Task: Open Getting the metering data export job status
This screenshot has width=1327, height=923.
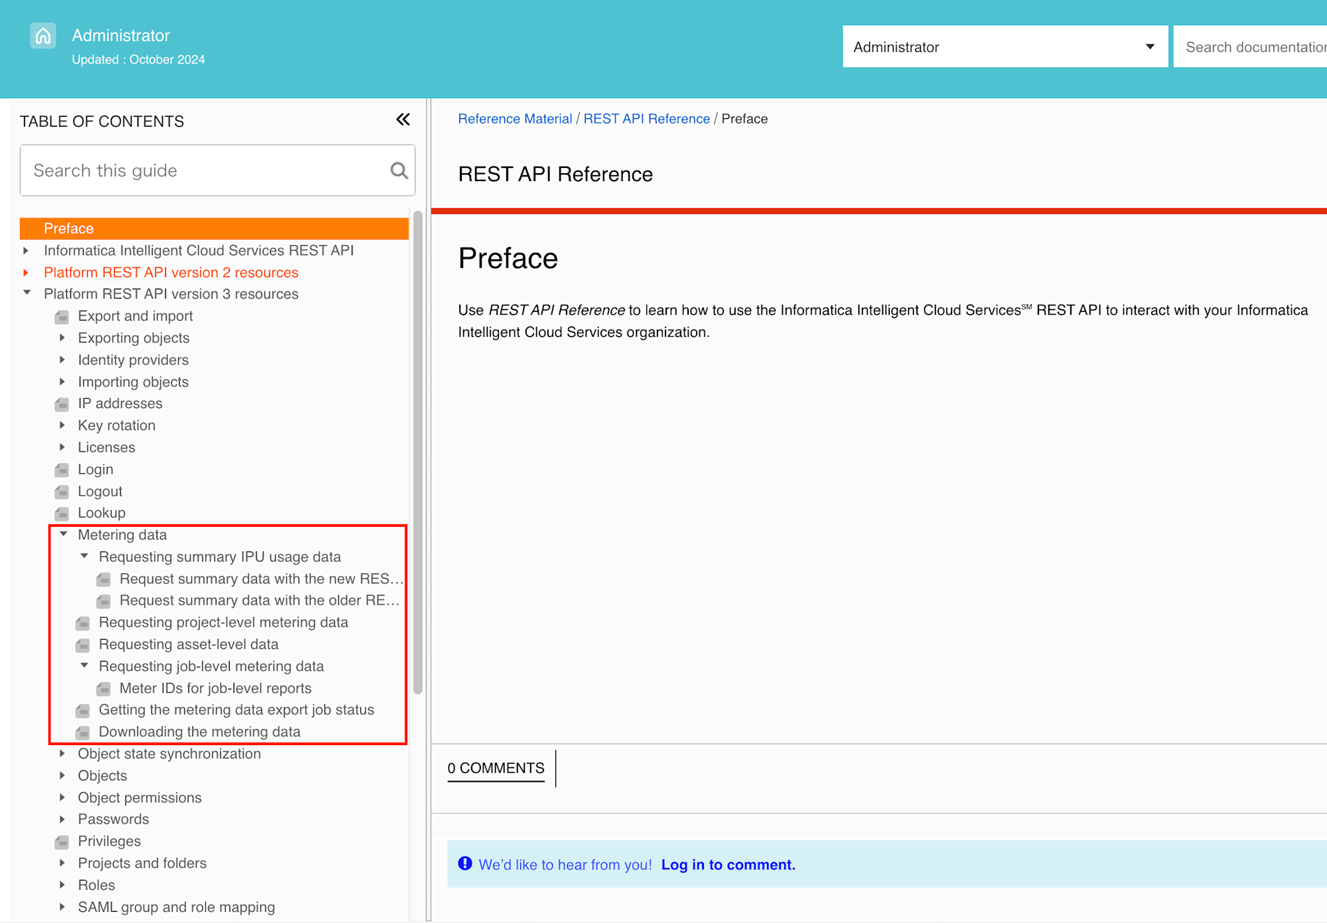Action: 236,711
